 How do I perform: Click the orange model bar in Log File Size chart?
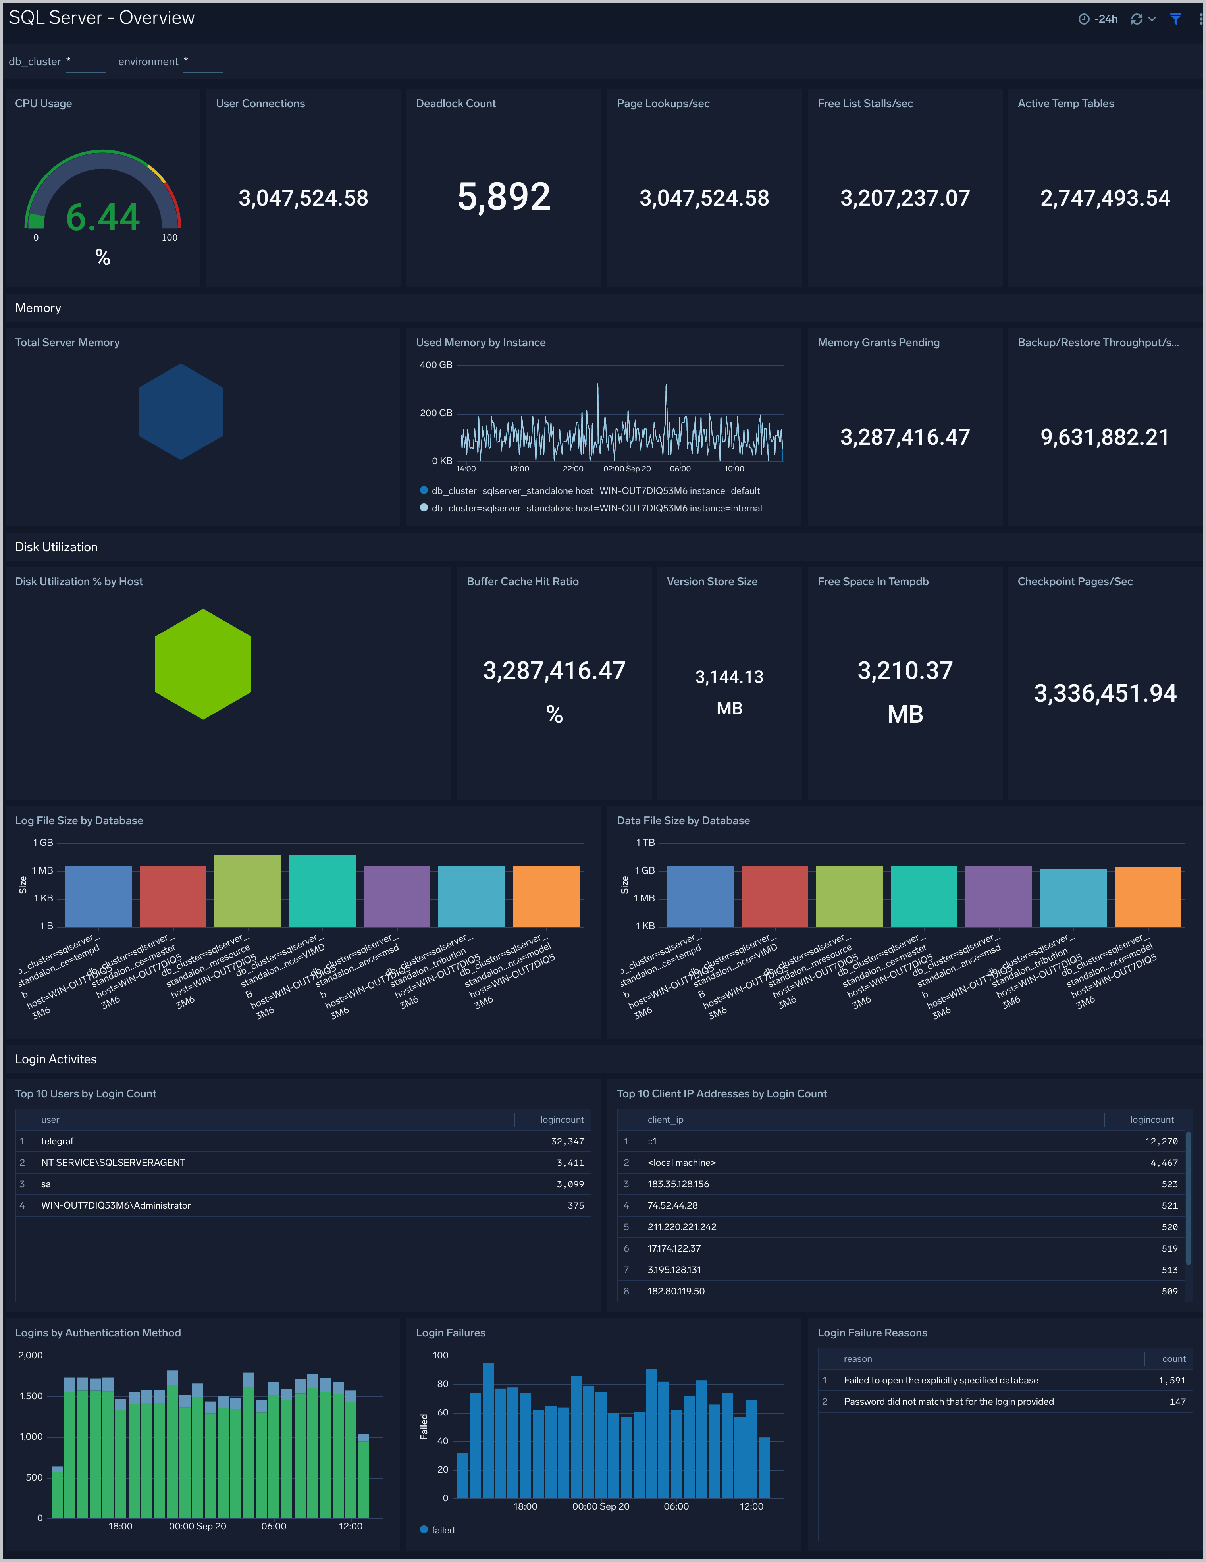546,896
